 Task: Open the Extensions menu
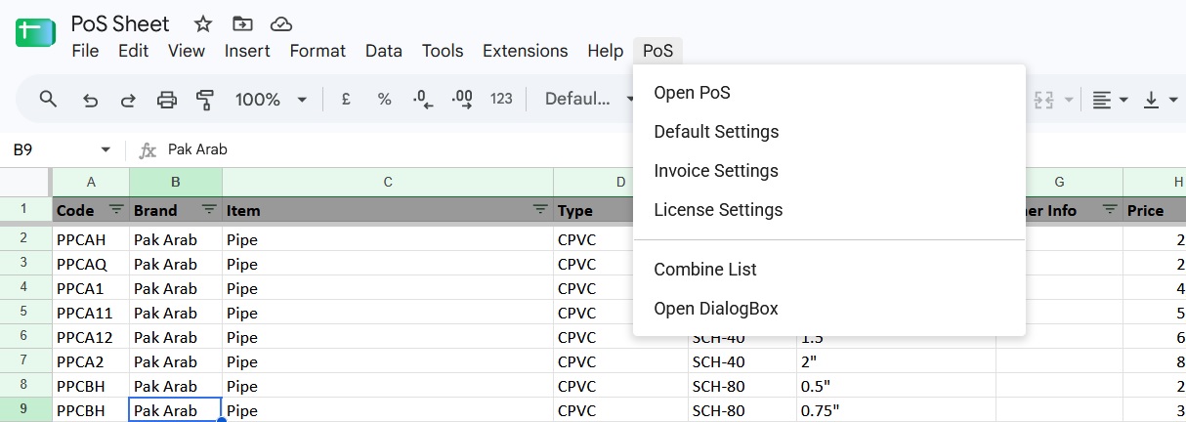pos(525,51)
